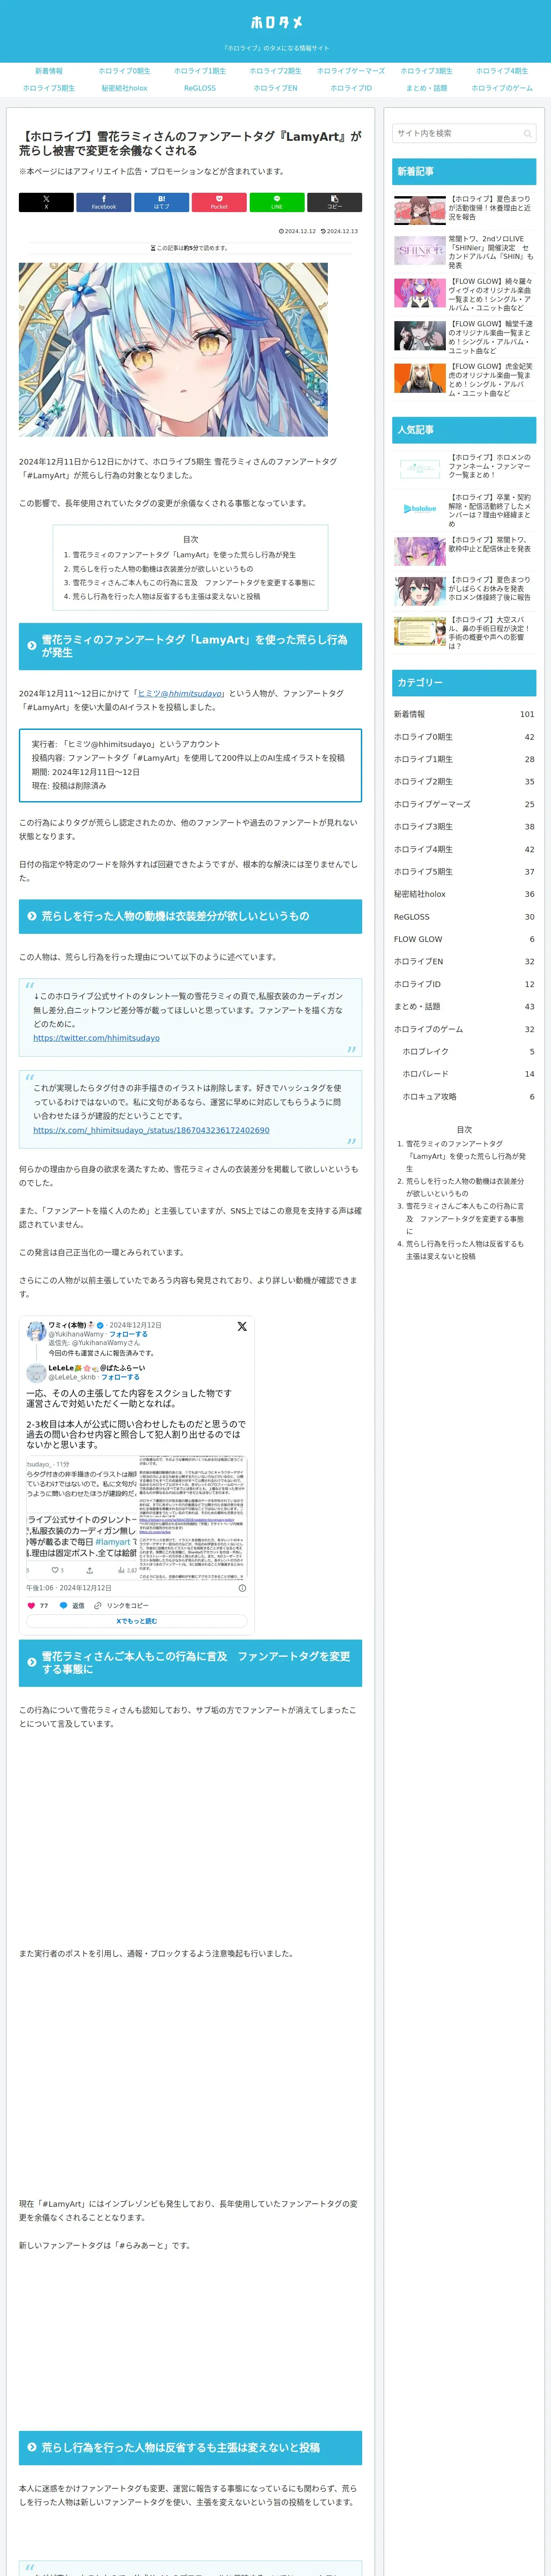The width and height of the screenshot is (551, 2576).
Task: Open the x.com status link in quote
Action: (x=151, y=1130)
